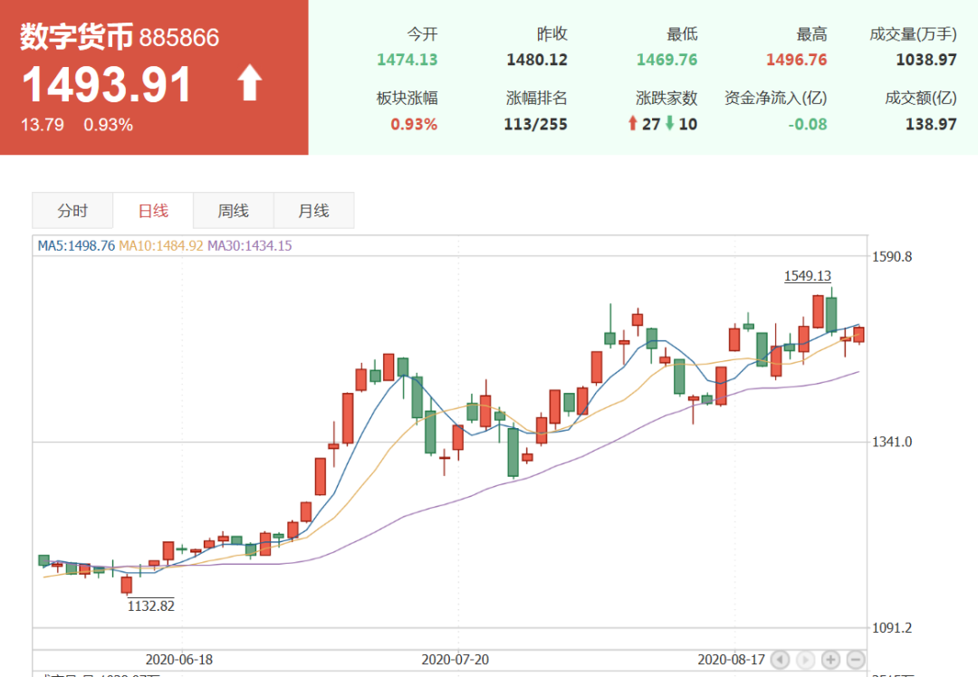Screen dimensions: 978x677
Task: Click the 涨跌家数 label
Action: (666, 98)
